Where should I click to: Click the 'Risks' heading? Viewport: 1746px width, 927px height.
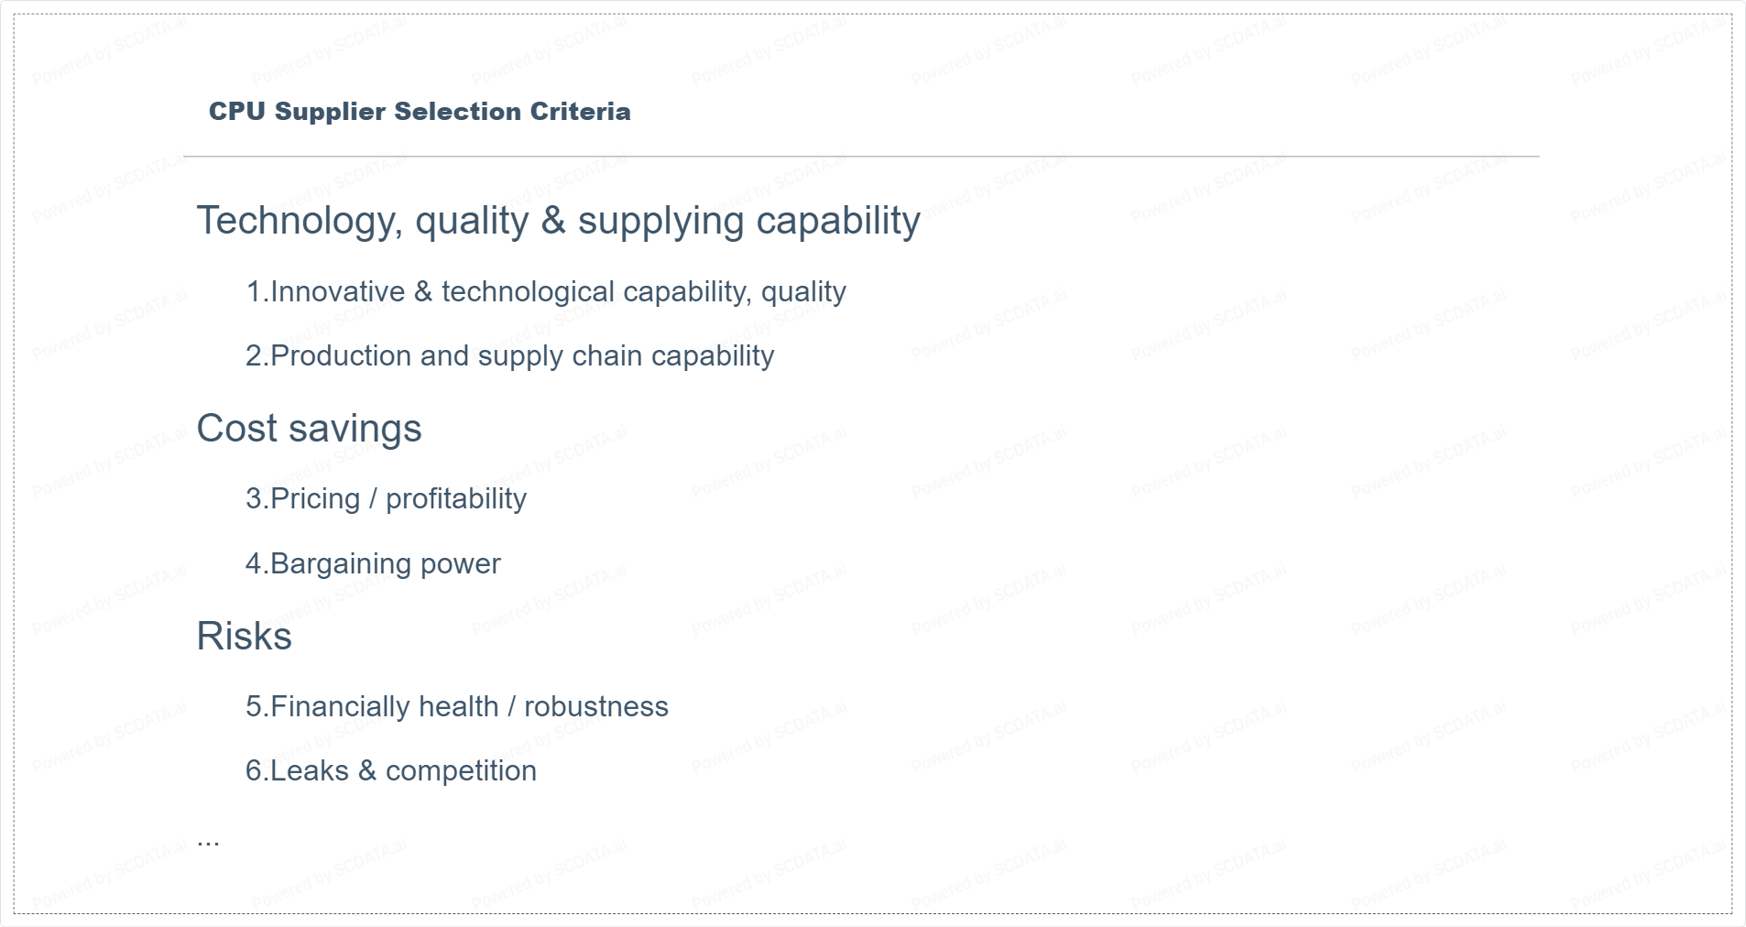(244, 637)
